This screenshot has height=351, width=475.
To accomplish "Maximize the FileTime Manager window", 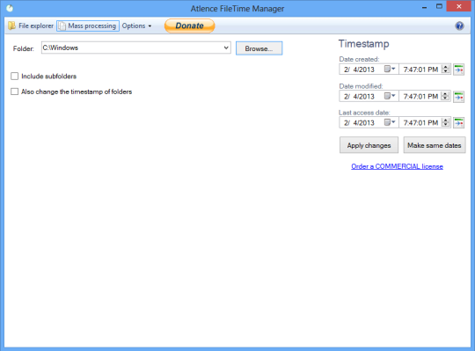I will [x=439, y=6].
